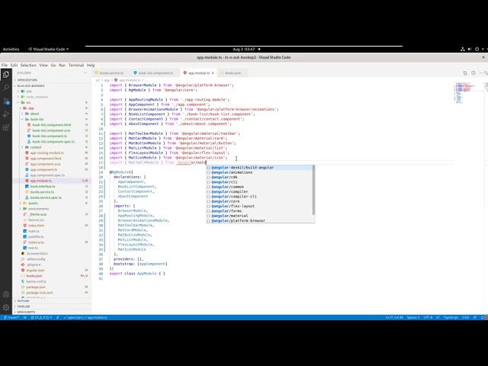The width and height of the screenshot is (488, 366).
Task: Expand the Outline section
Action: (x=23, y=301)
